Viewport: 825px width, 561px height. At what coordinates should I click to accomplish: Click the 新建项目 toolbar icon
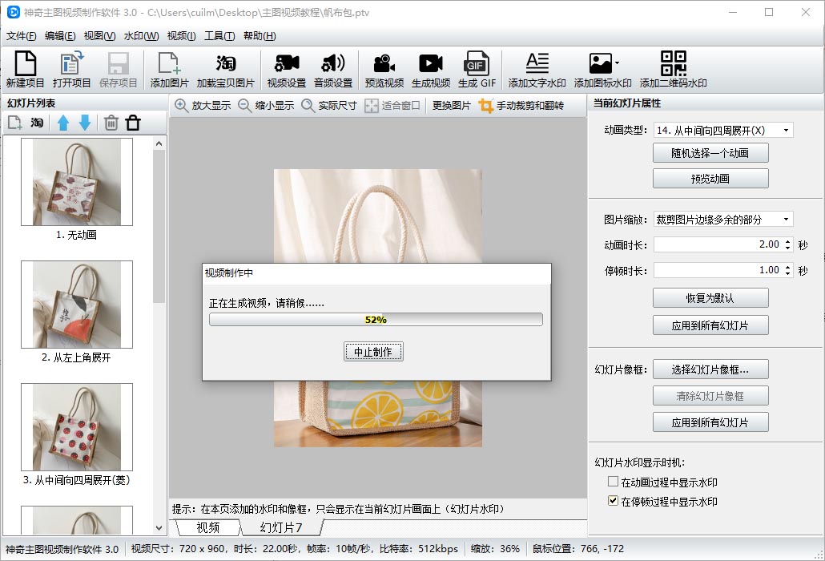(25, 69)
